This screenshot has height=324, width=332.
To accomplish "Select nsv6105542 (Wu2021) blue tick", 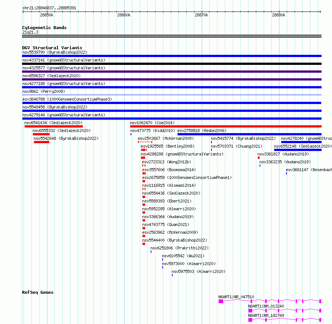I will [163, 259].
